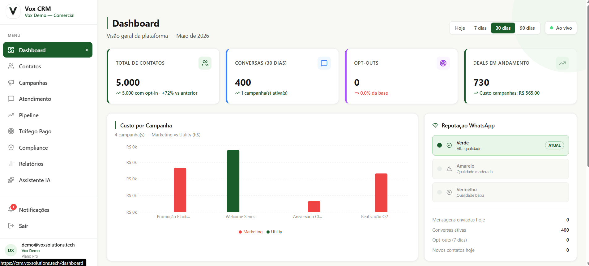Click the Compliance shield icon
Viewport: 589px width, 266px height.
coord(11,148)
